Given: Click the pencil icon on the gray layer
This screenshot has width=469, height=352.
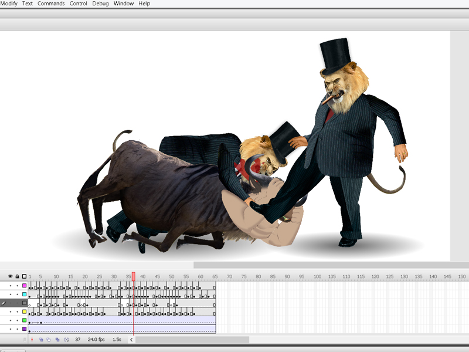Looking at the screenshot, I should [4, 303].
